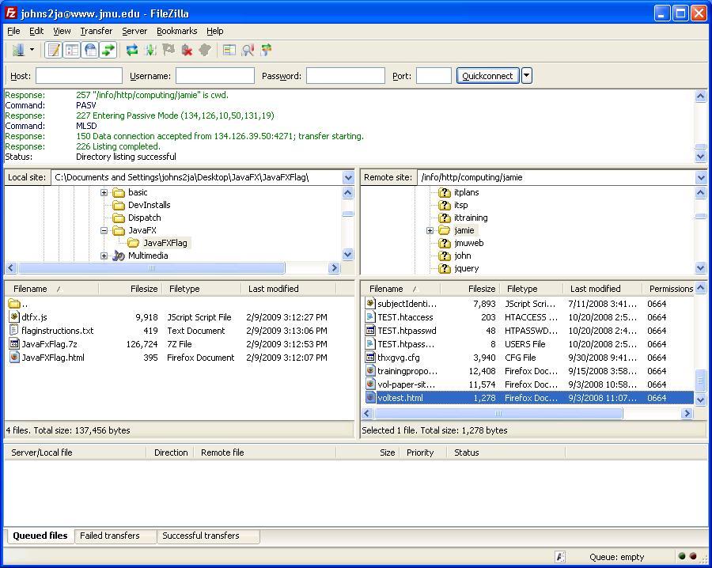Click the Quickconnect button
This screenshot has width=712, height=568.
coord(487,76)
